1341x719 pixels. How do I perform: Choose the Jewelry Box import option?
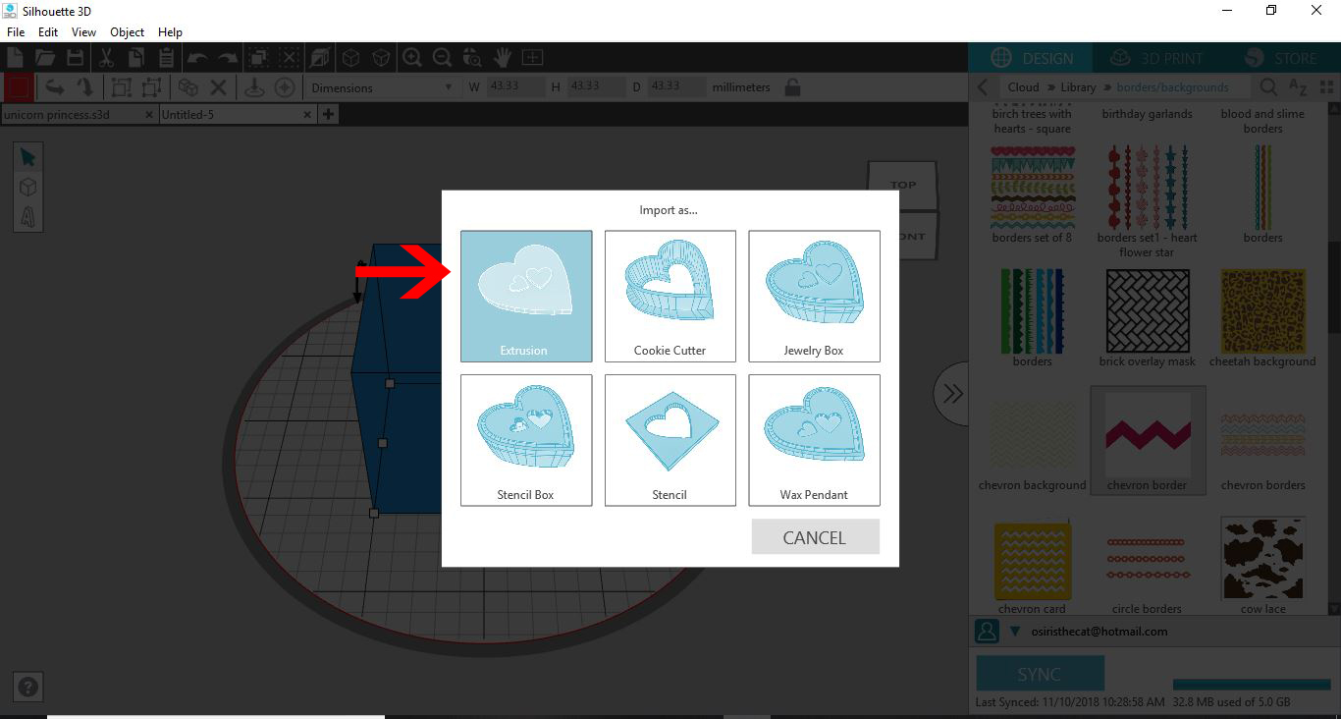814,297
